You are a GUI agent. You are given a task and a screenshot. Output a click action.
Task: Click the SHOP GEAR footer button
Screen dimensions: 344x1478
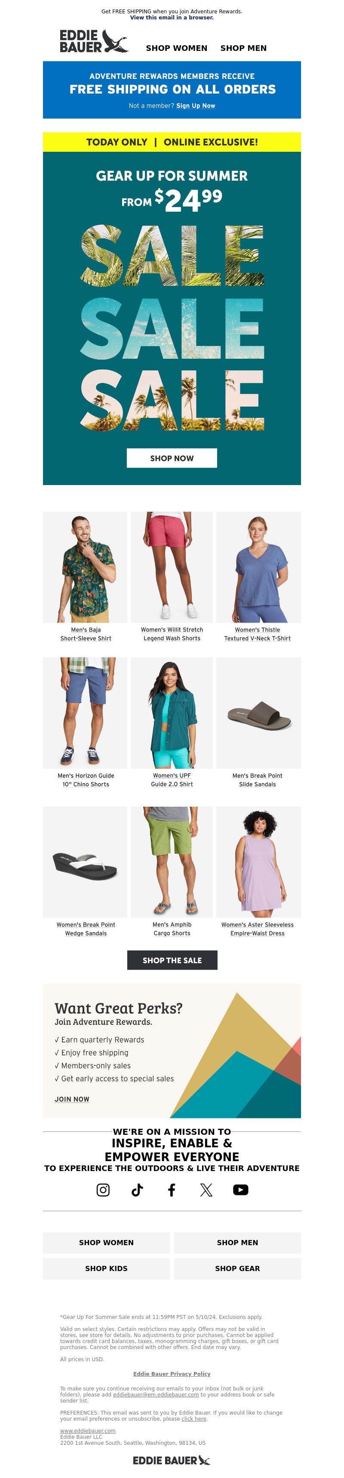click(x=237, y=1268)
